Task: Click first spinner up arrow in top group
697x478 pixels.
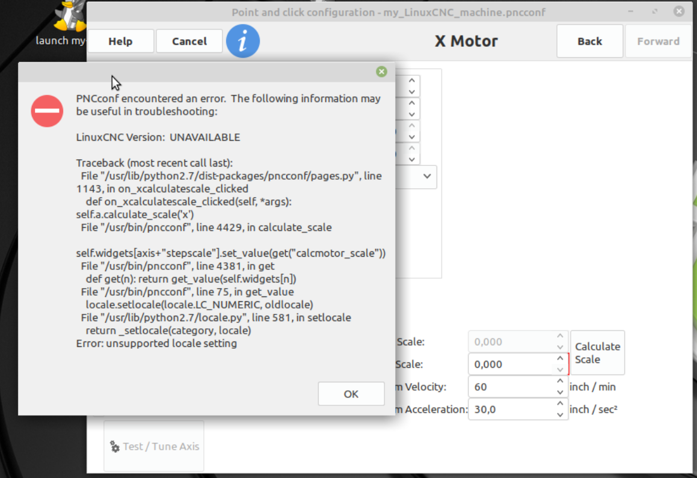Action: tap(411, 81)
